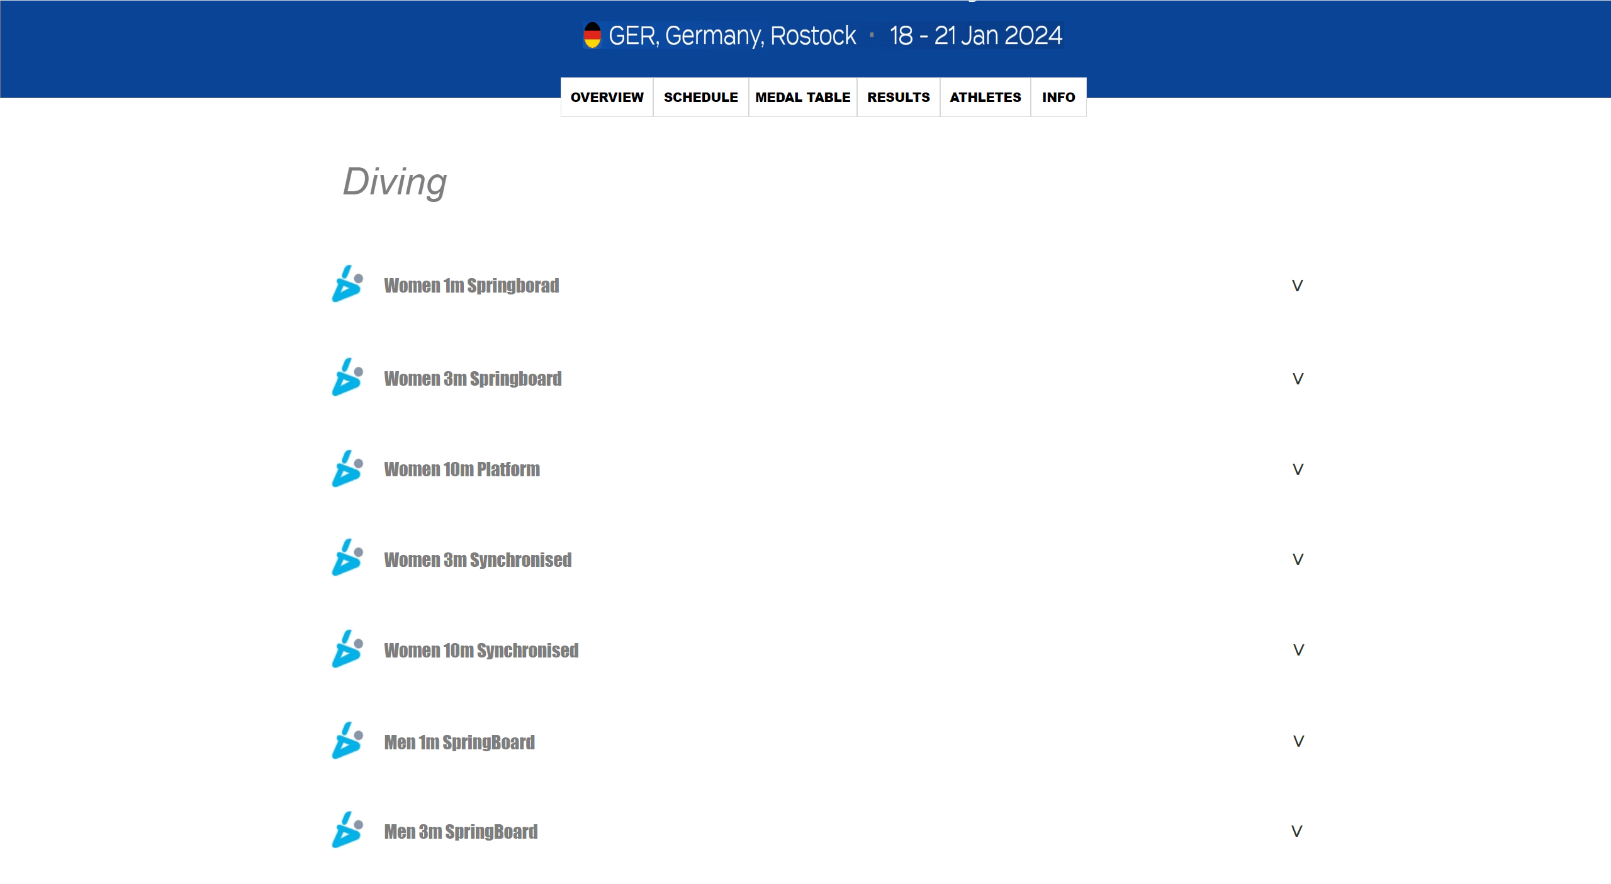
Task: Click the German flag icon
Action: [x=592, y=36]
